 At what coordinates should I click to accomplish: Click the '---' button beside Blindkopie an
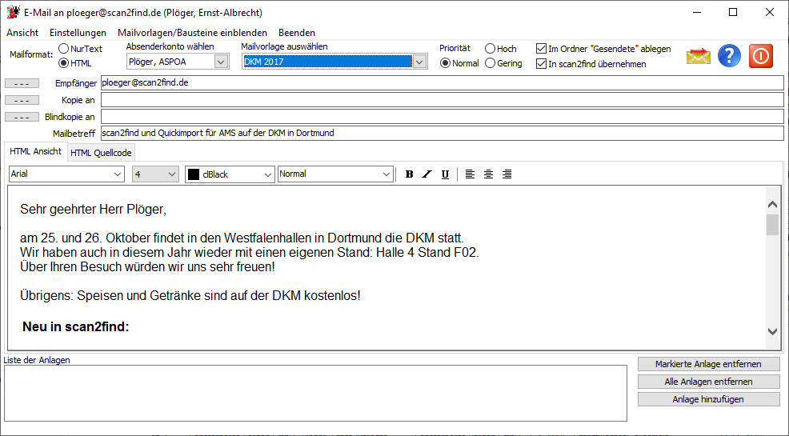point(22,117)
